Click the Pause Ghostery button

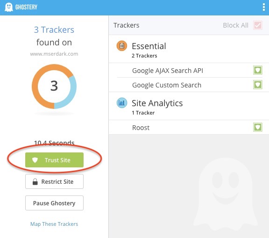tap(54, 203)
